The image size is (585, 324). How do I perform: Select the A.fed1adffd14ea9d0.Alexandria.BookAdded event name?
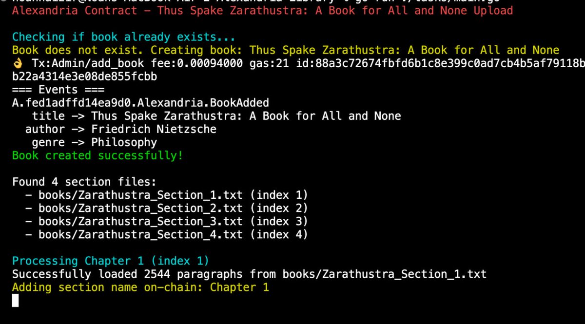(140, 103)
